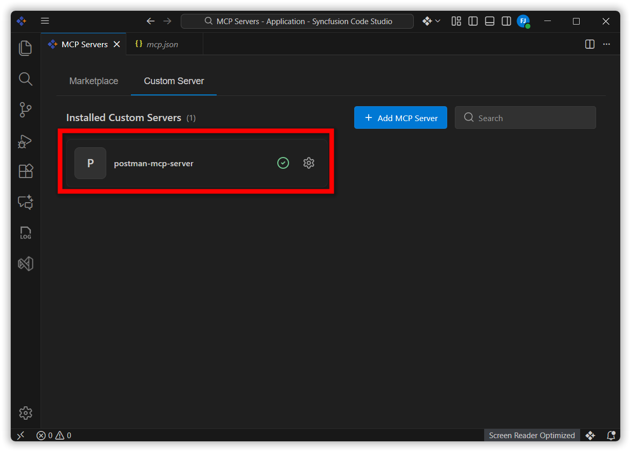Open postman-mcp-server settings gear
This screenshot has width=631, height=452.
tap(309, 163)
